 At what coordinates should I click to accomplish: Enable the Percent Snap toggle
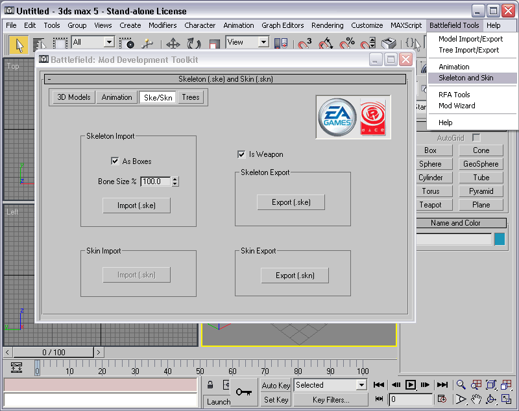pyautogui.click(x=347, y=43)
